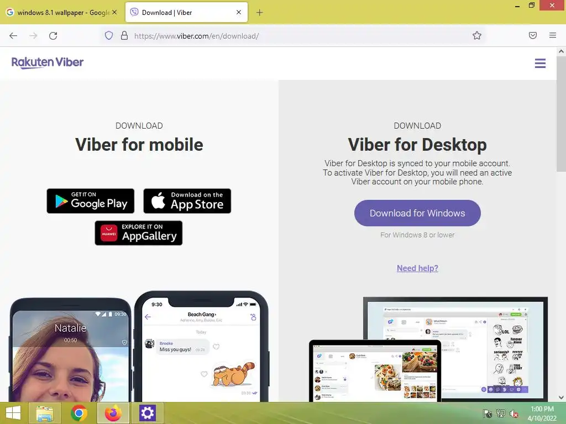Screen dimensions: 566x424
Task: Click For Windows 8 or lower link
Action: (x=417, y=235)
